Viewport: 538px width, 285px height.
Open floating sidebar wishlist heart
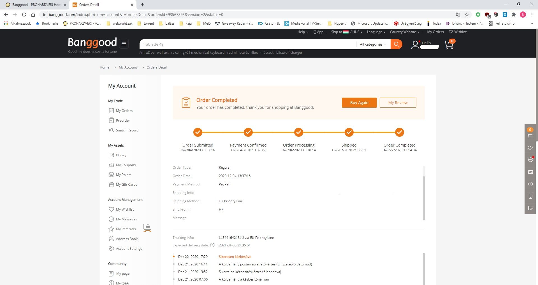tap(530, 148)
